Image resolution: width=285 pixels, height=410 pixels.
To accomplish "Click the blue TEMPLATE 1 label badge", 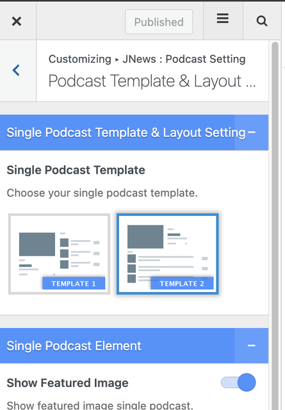I will pos(74,283).
